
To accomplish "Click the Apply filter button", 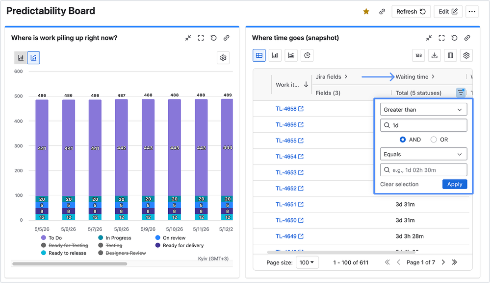I will (455, 184).
